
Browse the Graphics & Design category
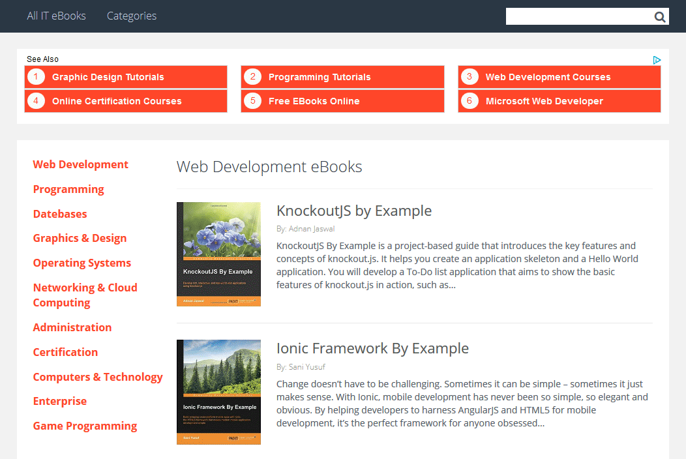point(80,238)
